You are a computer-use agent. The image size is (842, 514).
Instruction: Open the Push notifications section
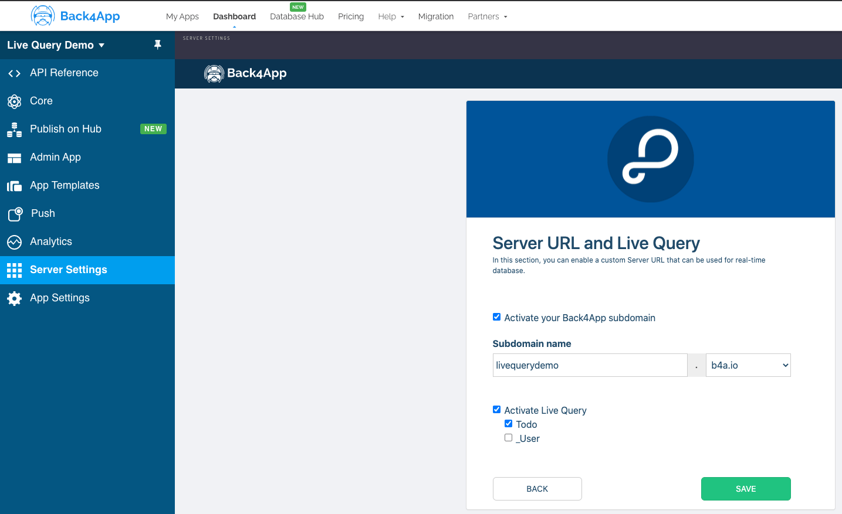coord(43,213)
